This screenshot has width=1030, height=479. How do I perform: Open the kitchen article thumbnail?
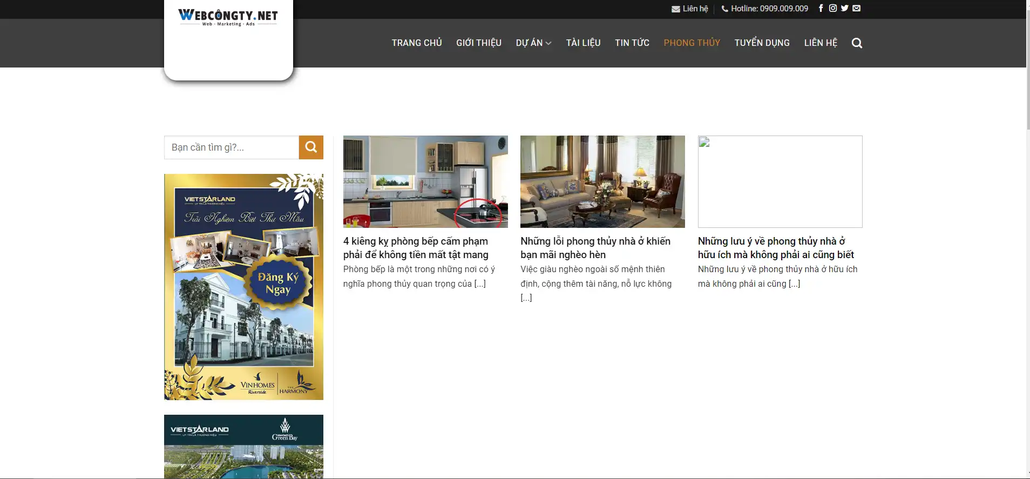tap(425, 181)
